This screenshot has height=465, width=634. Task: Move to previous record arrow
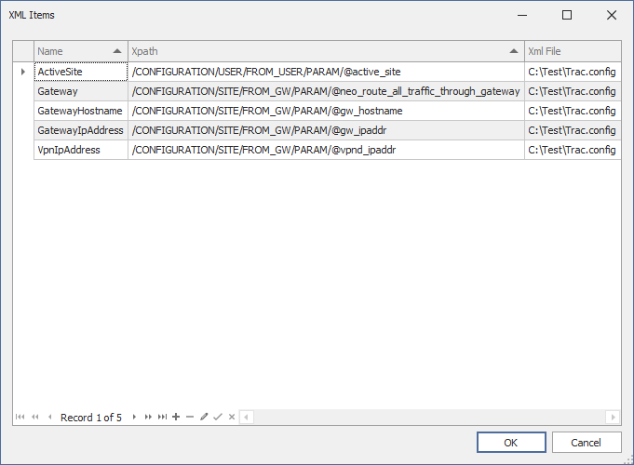(x=49, y=417)
